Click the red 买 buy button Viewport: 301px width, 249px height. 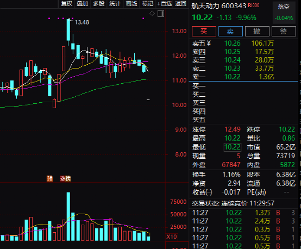click(204, 31)
